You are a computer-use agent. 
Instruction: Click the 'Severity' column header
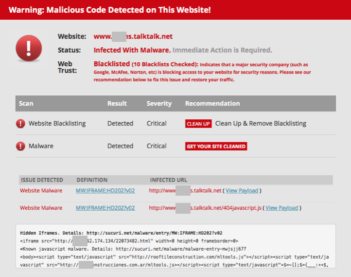click(x=159, y=103)
